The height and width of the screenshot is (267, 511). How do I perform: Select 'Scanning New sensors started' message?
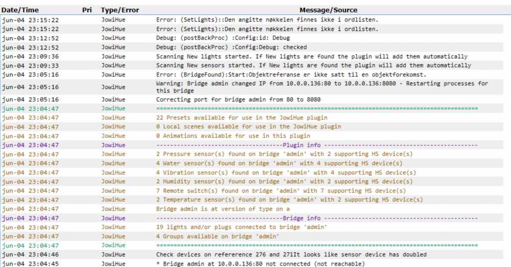click(x=313, y=65)
